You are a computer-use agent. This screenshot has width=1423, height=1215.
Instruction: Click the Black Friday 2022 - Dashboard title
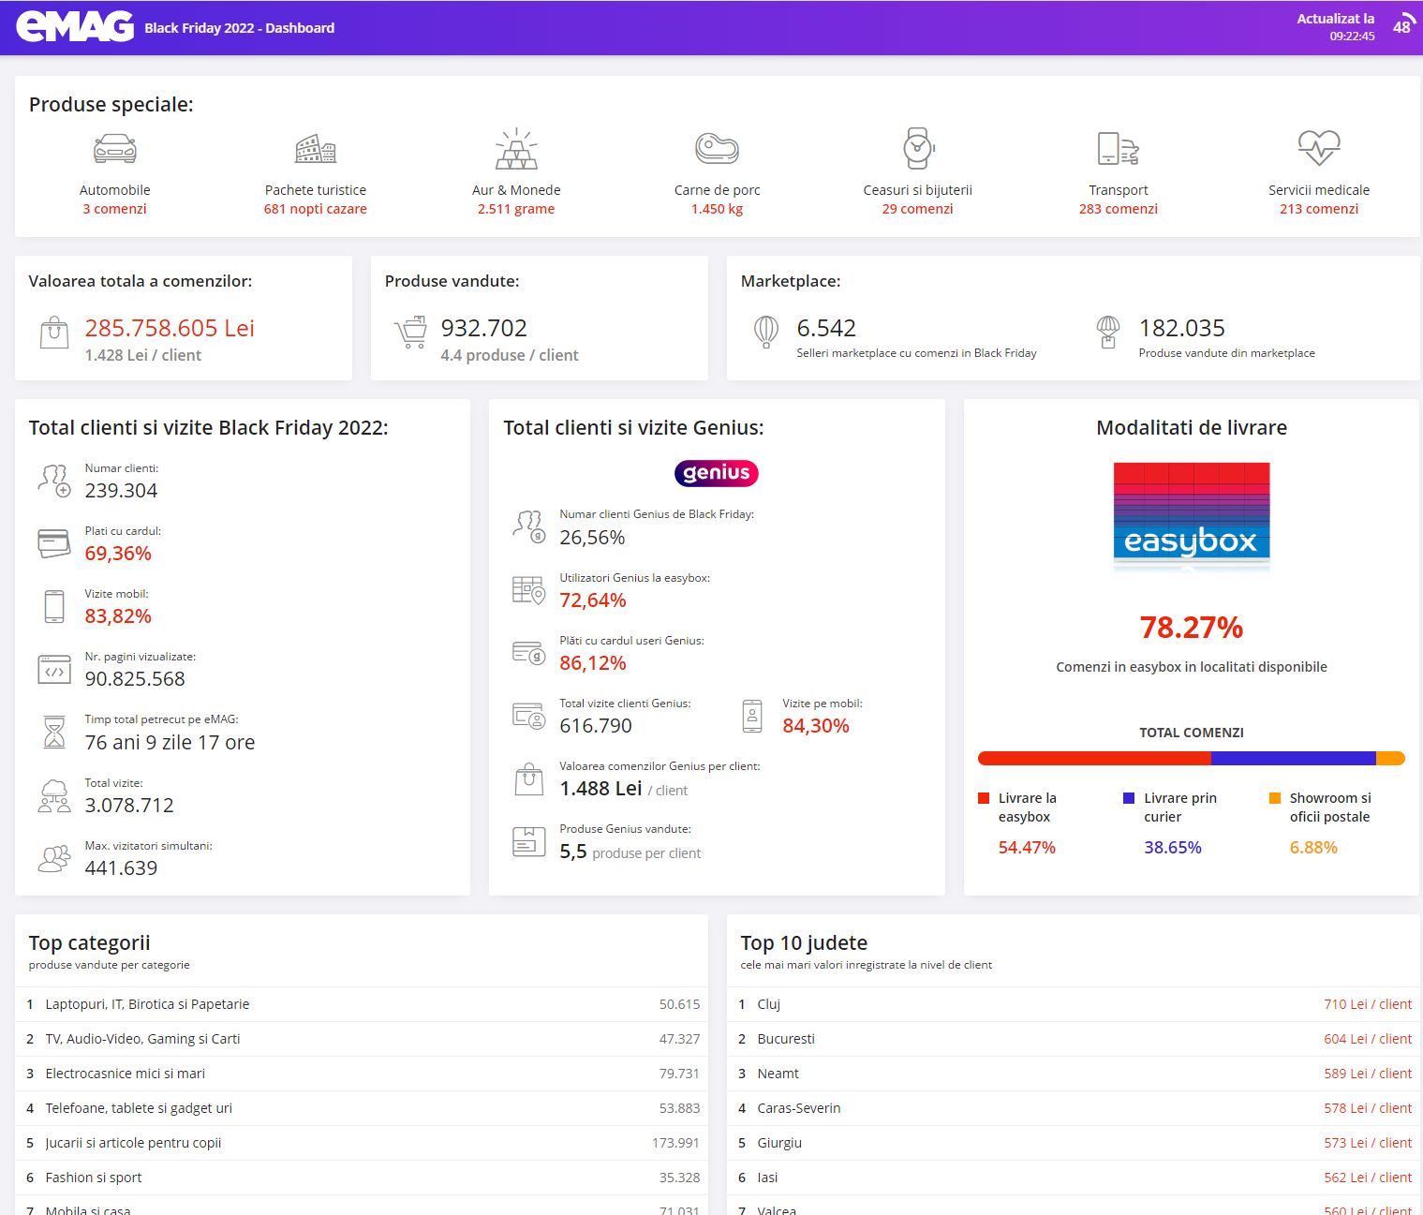point(240,28)
